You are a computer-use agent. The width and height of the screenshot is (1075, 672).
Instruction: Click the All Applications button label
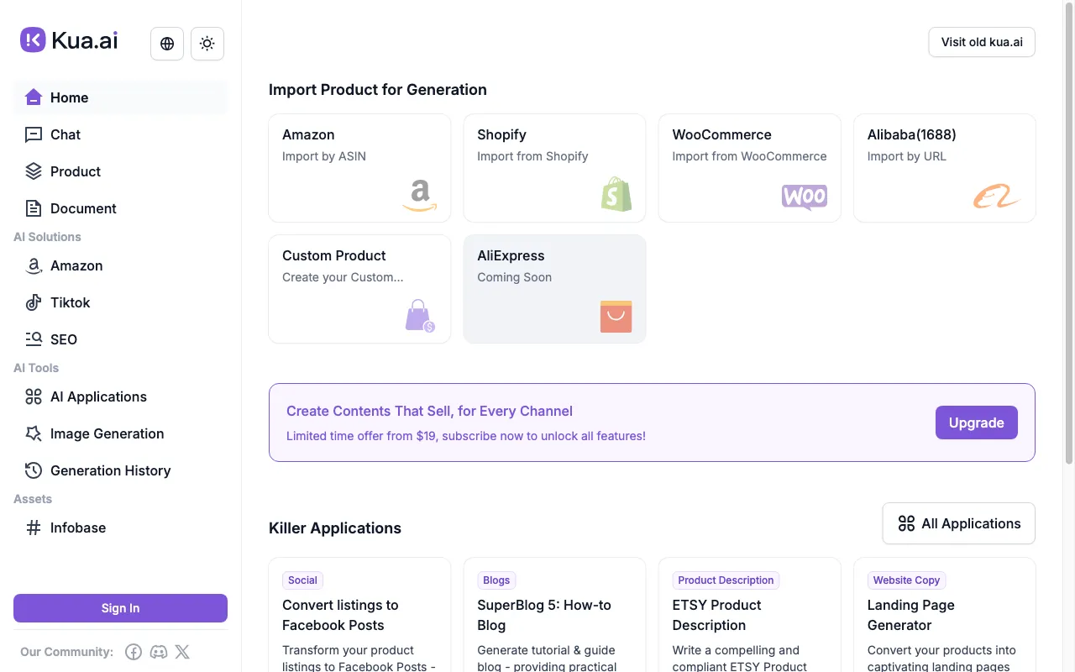(971, 523)
